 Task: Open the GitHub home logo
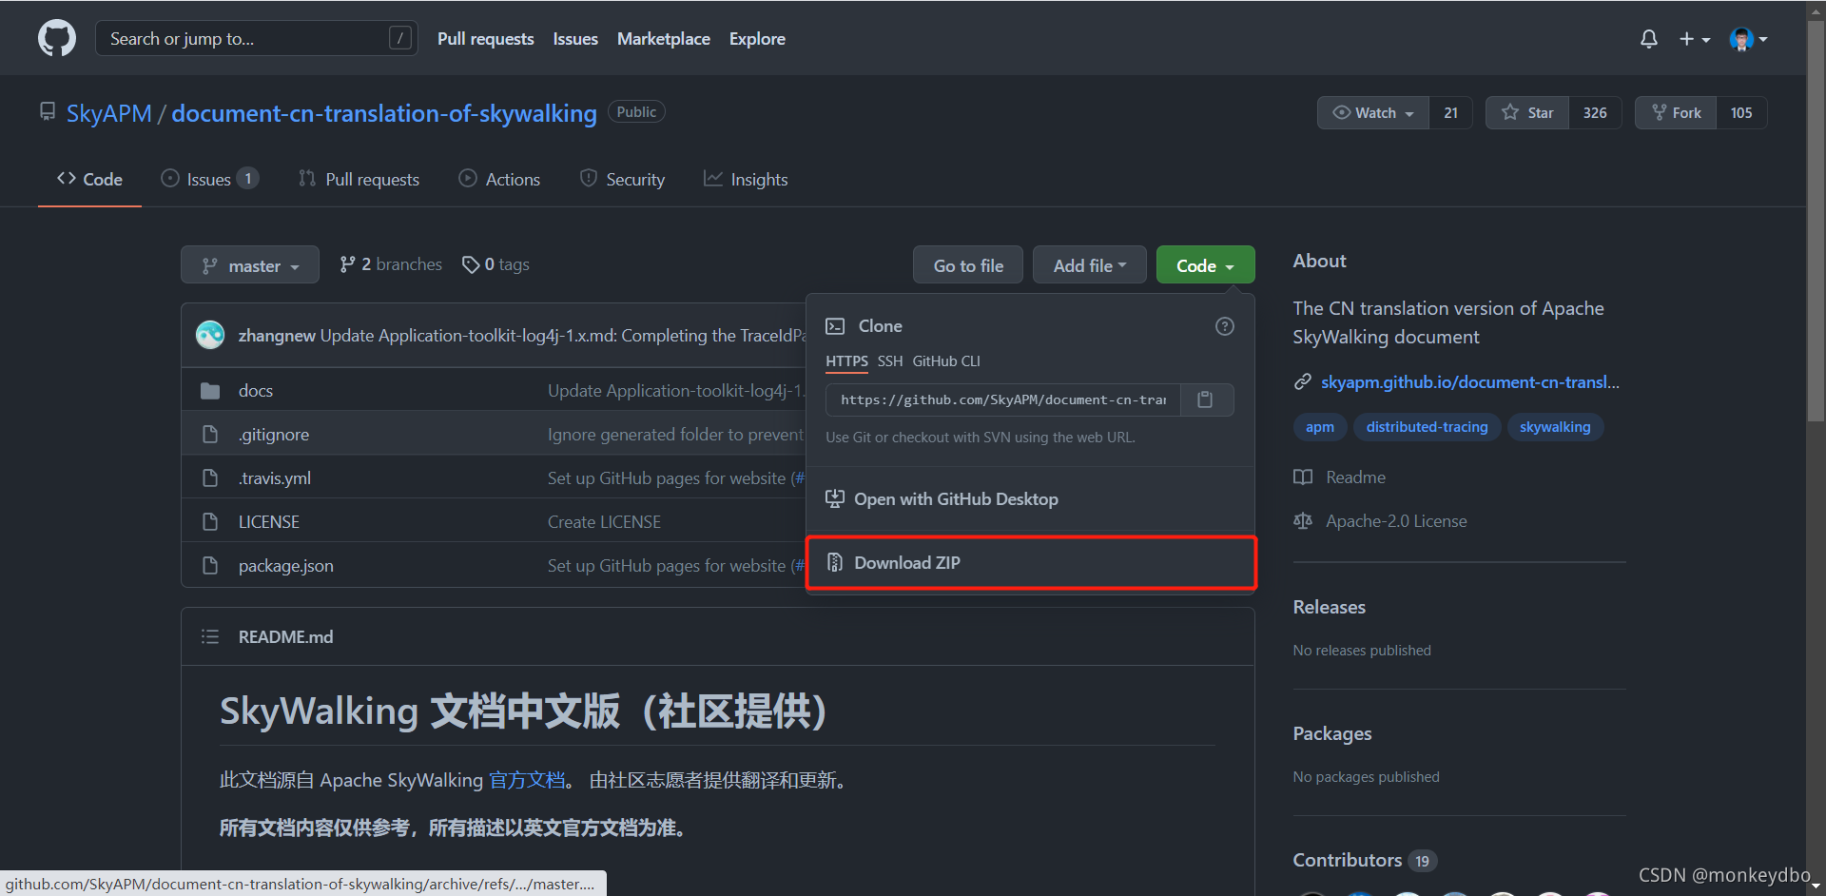pos(57,38)
